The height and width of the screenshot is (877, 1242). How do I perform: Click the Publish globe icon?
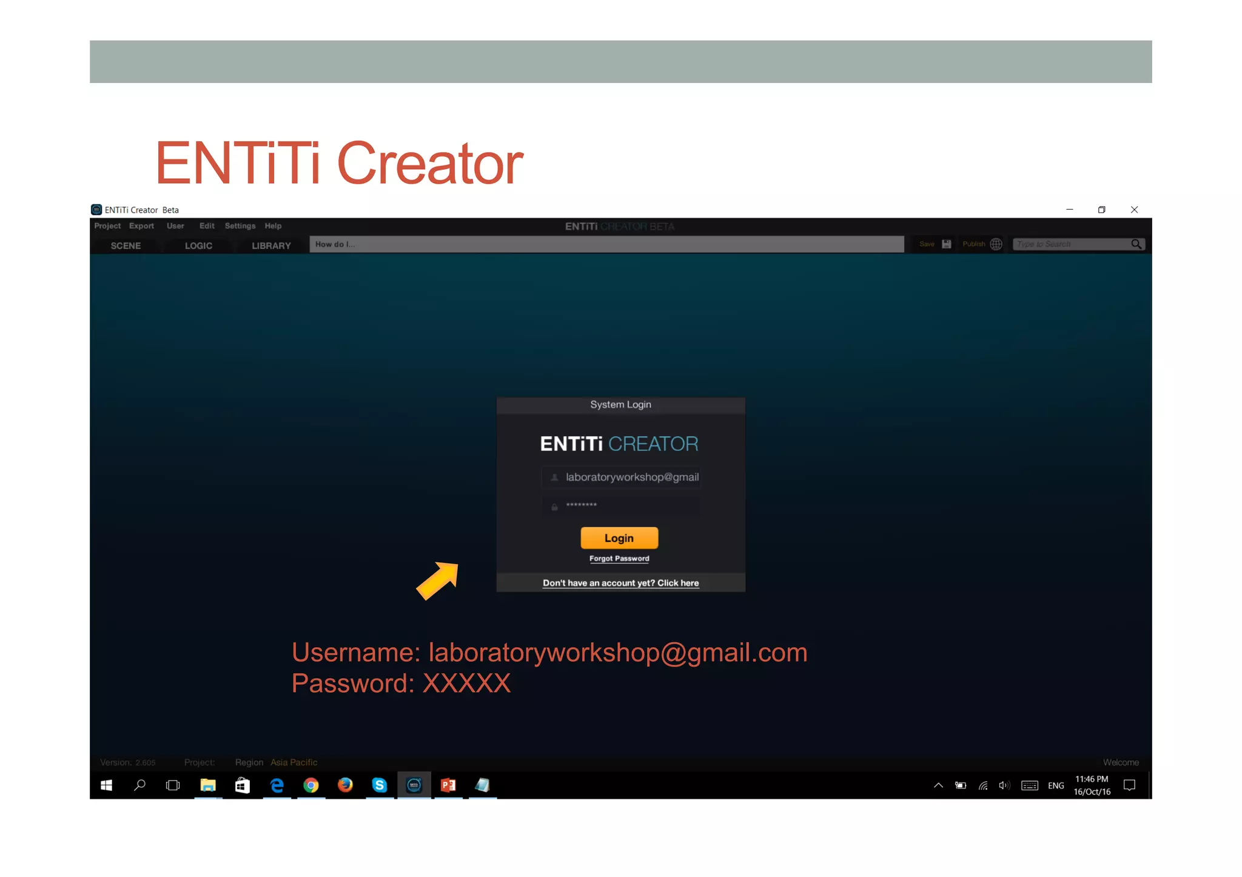point(996,244)
